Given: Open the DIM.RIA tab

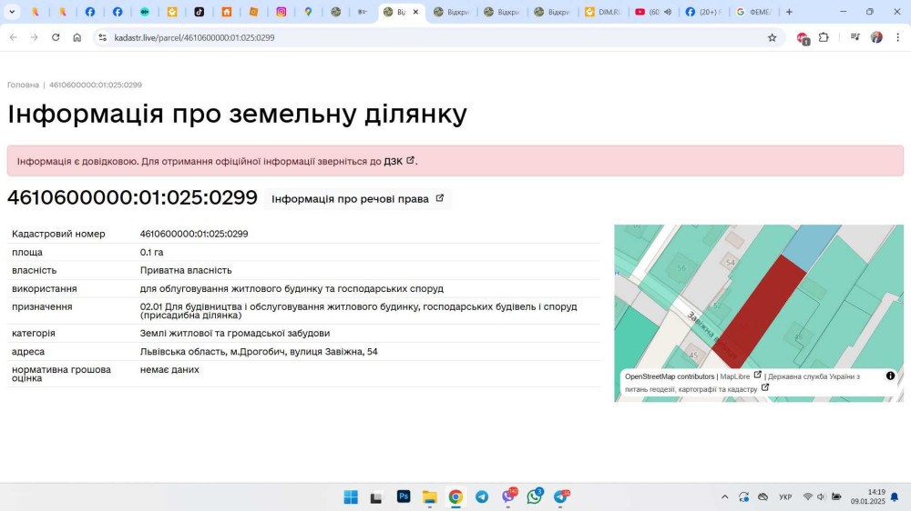Looking at the screenshot, I should 603,12.
